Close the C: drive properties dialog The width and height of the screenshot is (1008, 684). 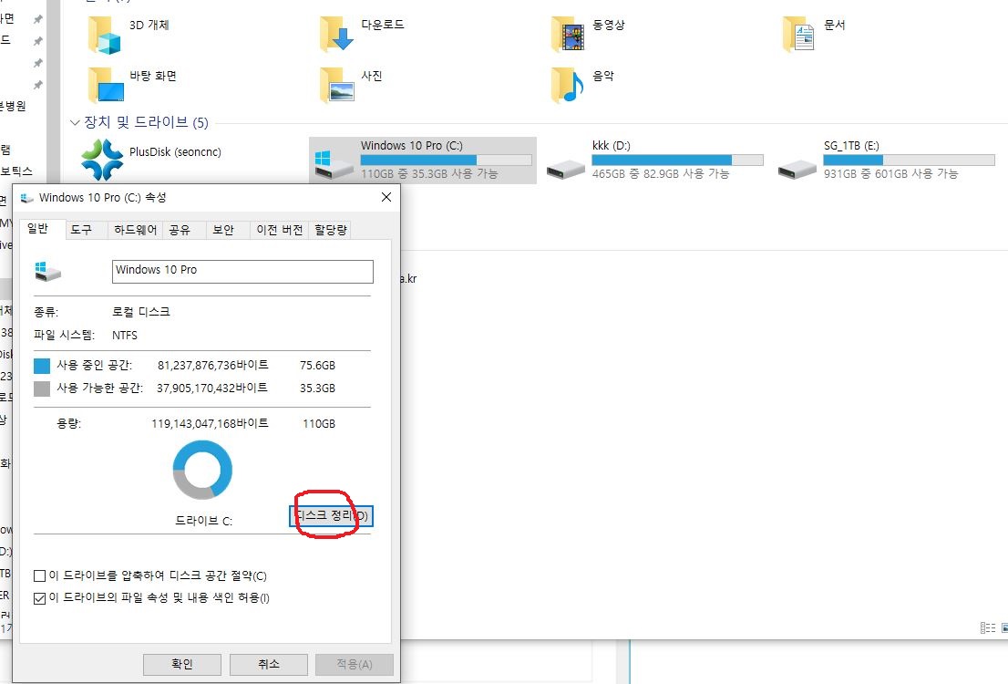point(386,198)
